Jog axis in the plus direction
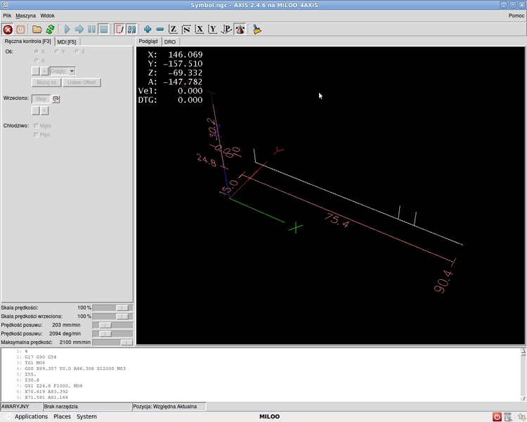This screenshot has height=422, width=527. tap(44, 71)
